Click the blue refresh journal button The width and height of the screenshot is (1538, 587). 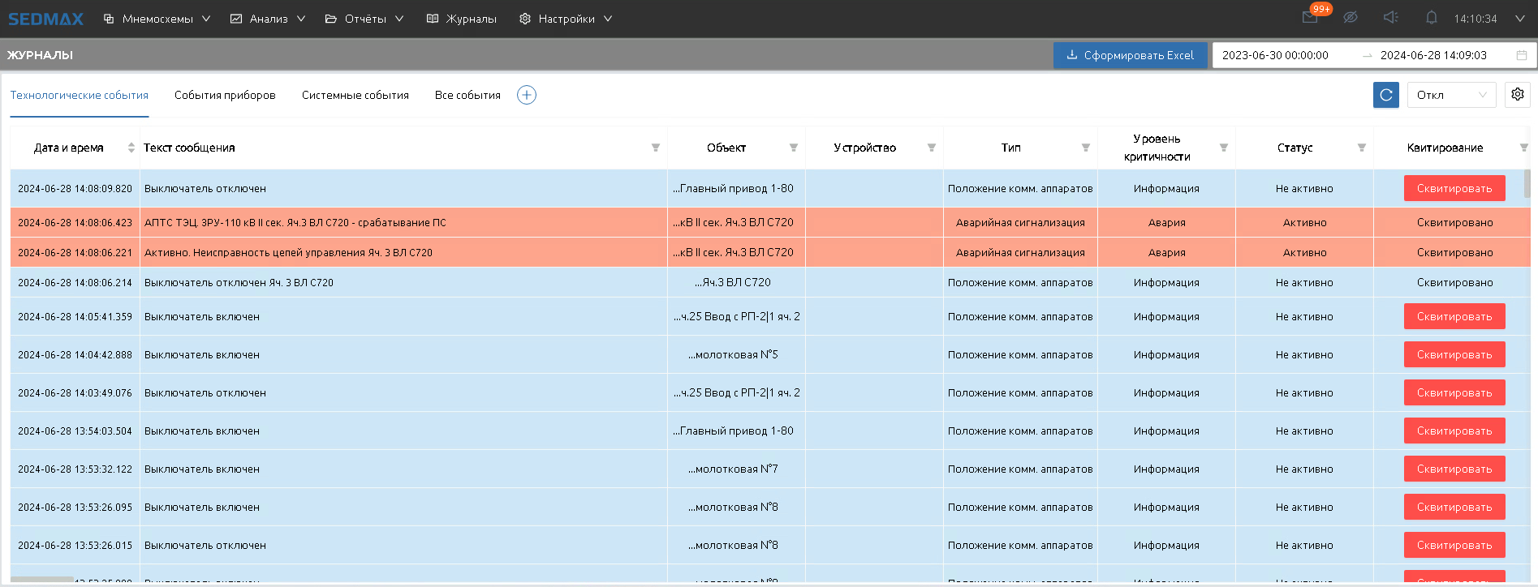click(1386, 95)
